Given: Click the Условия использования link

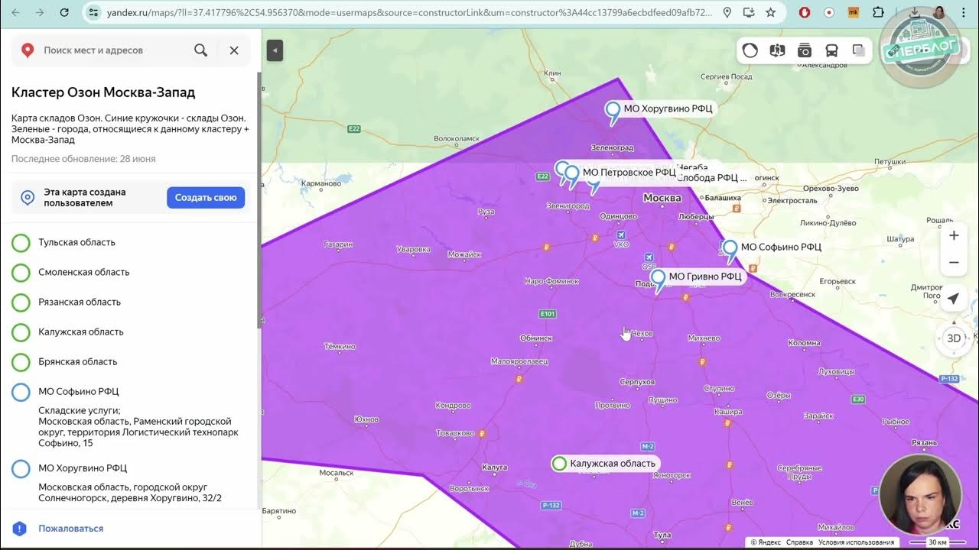Looking at the screenshot, I should click(x=856, y=542).
